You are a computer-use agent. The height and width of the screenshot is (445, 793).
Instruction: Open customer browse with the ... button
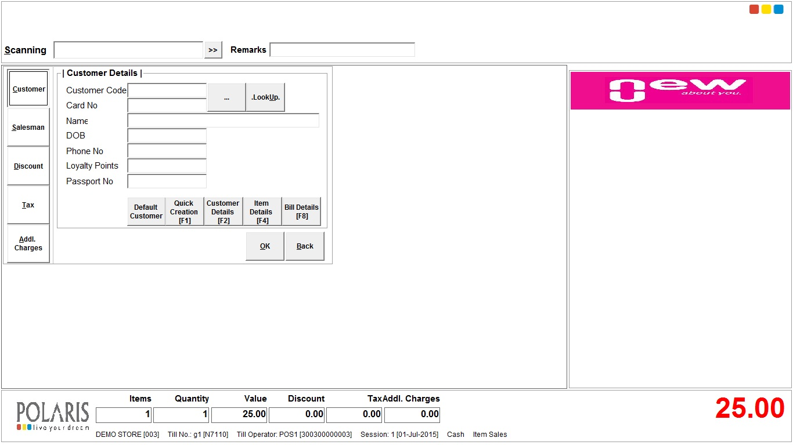(x=226, y=97)
